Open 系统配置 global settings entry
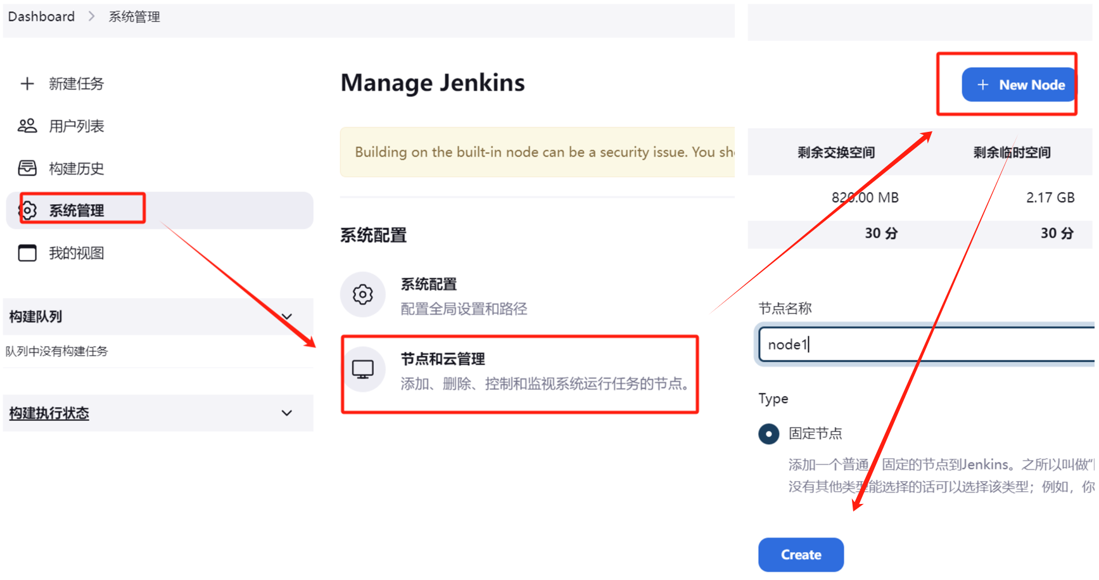1099x580 pixels. coord(433,295)
